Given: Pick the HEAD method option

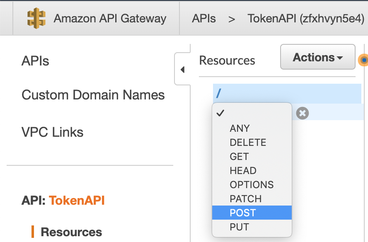Looking at the screenshot, I should tap(243, 171).
